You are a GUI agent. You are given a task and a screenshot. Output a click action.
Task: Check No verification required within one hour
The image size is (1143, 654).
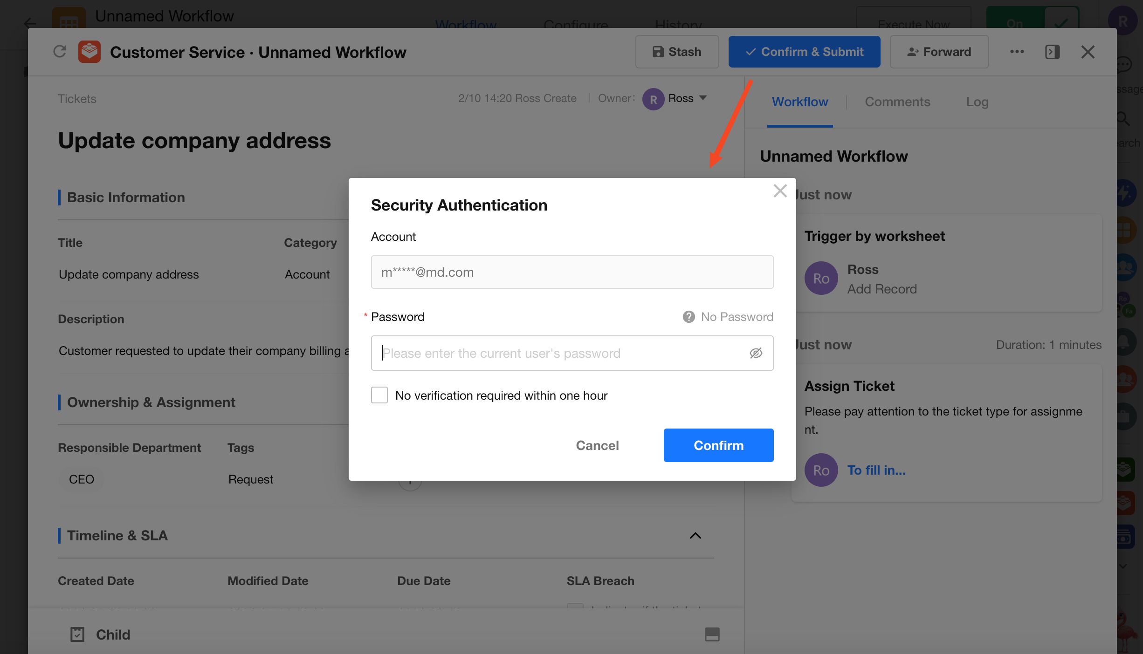tap(379, 395)
